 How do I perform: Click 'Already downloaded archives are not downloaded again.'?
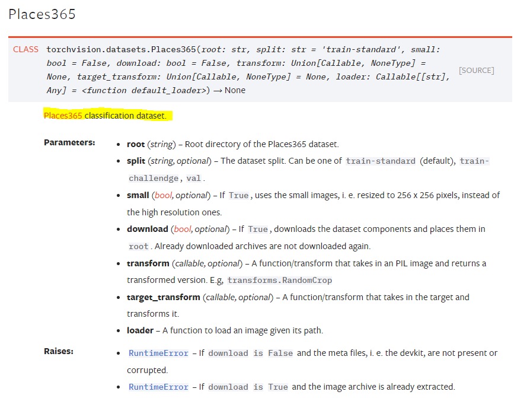(x=263, y=246)
